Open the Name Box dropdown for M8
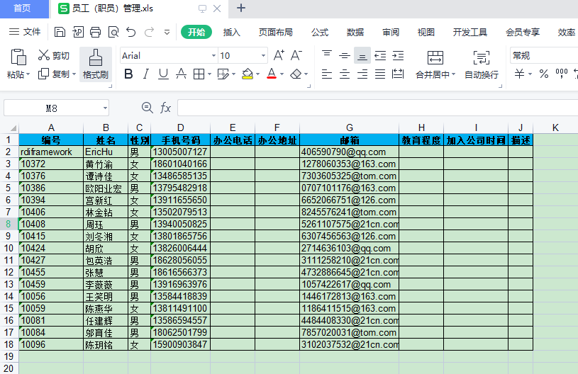This screenshot has height=374, width=578. [x=105, y=108]
